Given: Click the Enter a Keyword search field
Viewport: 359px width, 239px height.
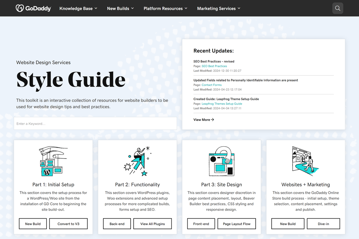Looking at the screenshot, I should pos(95,124).
